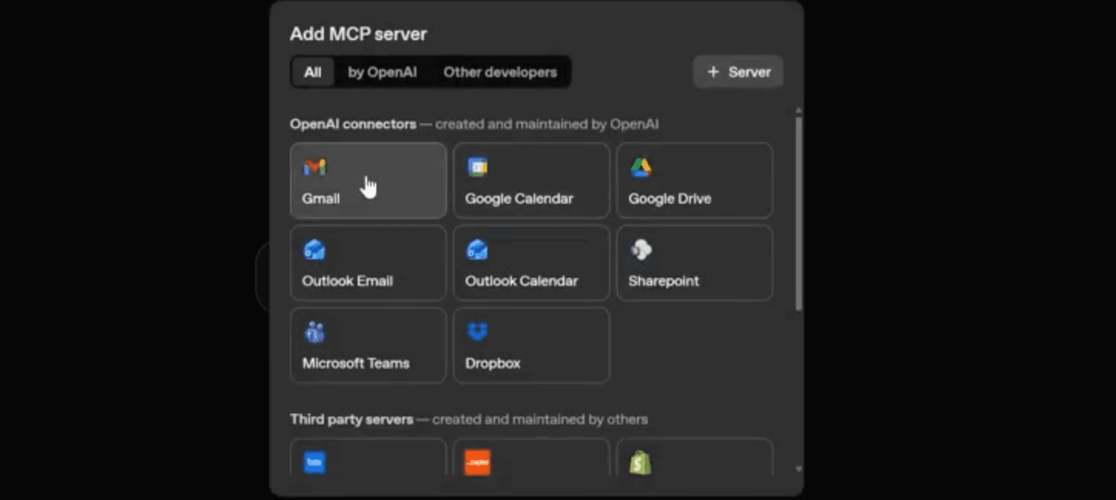The width and height of the screenshot is (1116, 500).
Task: Click the 'Third party servers' heading text
Action: 352,420
